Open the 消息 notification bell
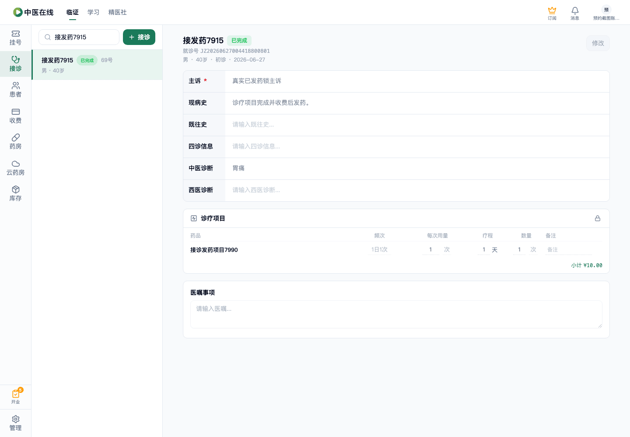Screen dimensions: 630x437 coord(575,13)
